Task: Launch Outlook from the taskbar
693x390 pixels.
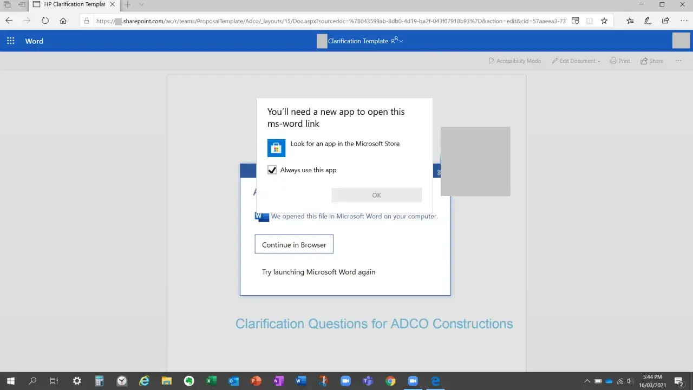Action: coord(233,381)
